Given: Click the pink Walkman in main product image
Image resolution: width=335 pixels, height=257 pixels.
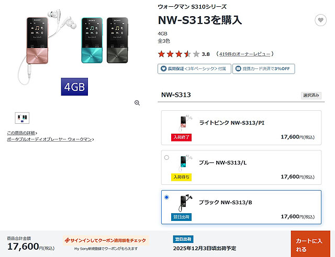Looking at the screenshot, I should [x=37, y=41].
